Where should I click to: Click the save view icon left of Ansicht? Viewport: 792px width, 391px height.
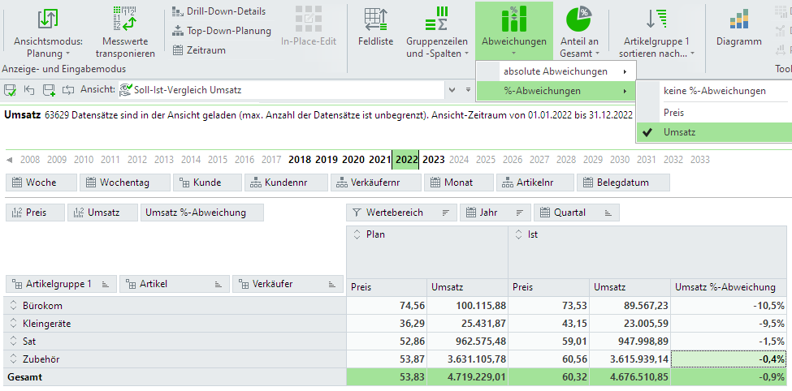(11, 90)
